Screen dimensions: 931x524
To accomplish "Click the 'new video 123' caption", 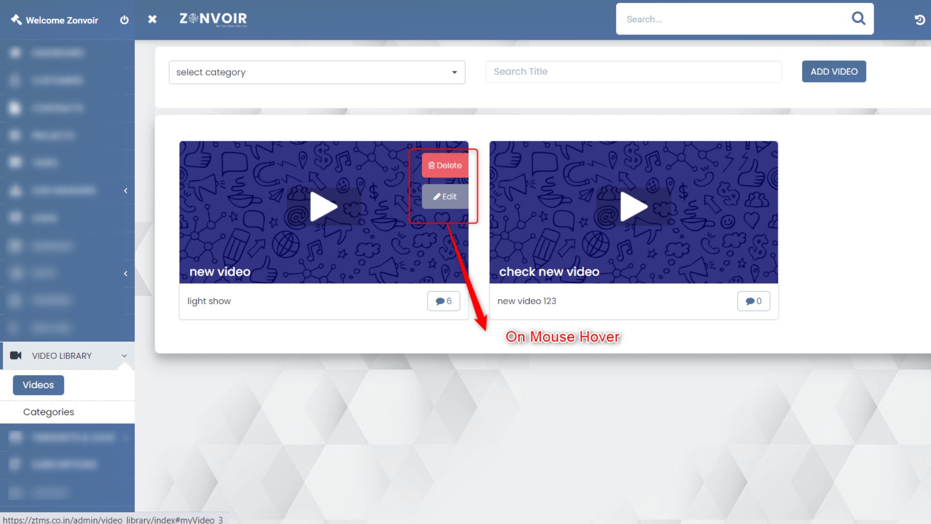I will point(527,301).
